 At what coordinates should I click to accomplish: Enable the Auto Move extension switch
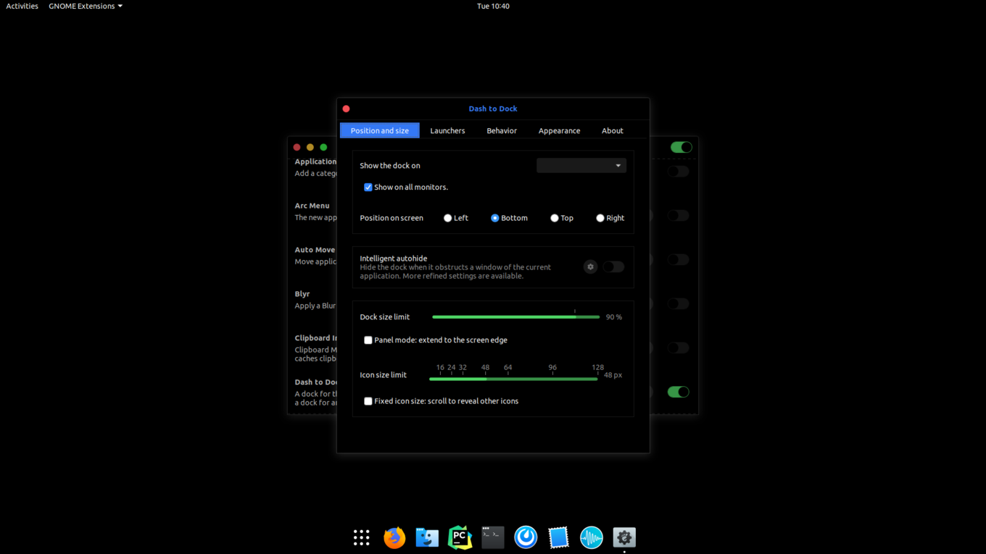[678, 259]
